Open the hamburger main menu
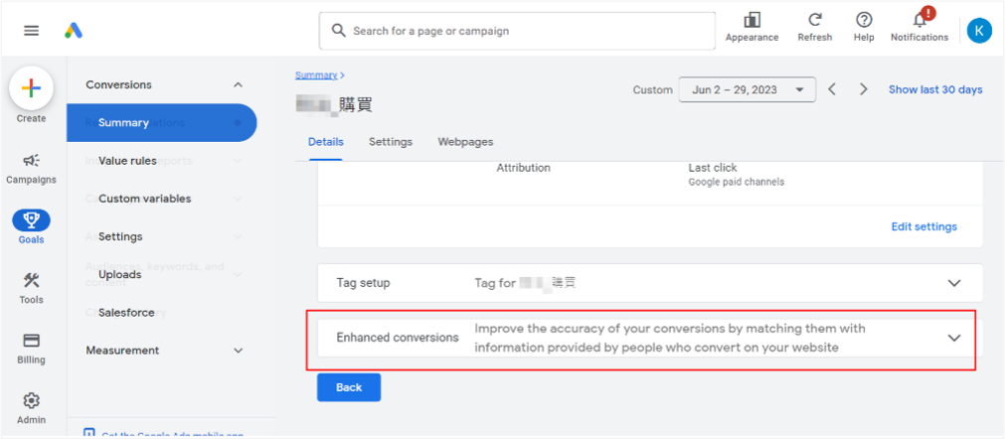Image resolution: width=1005 pixels, height=439 pixels. (32, 30)
